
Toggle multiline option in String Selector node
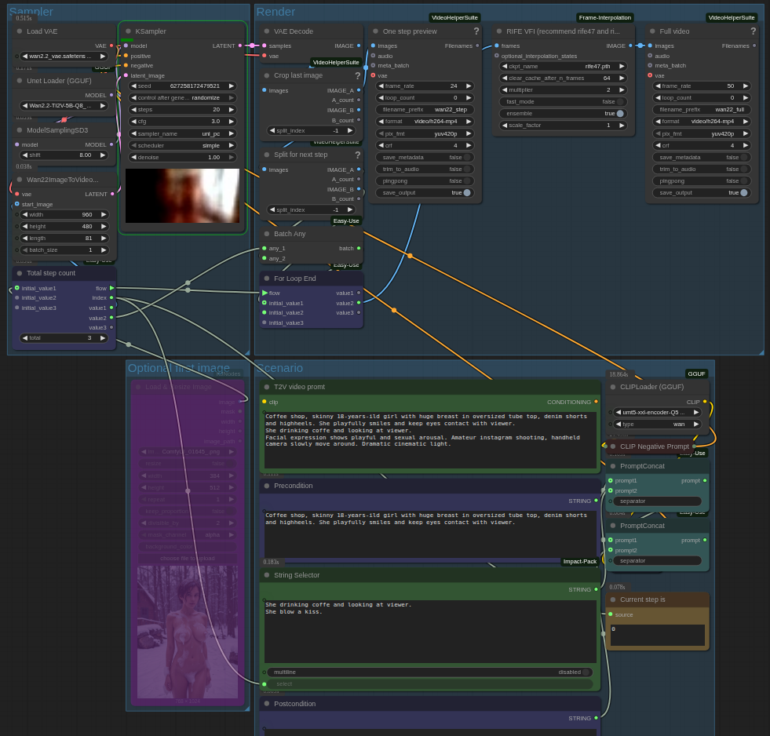(x=584, y=672)
